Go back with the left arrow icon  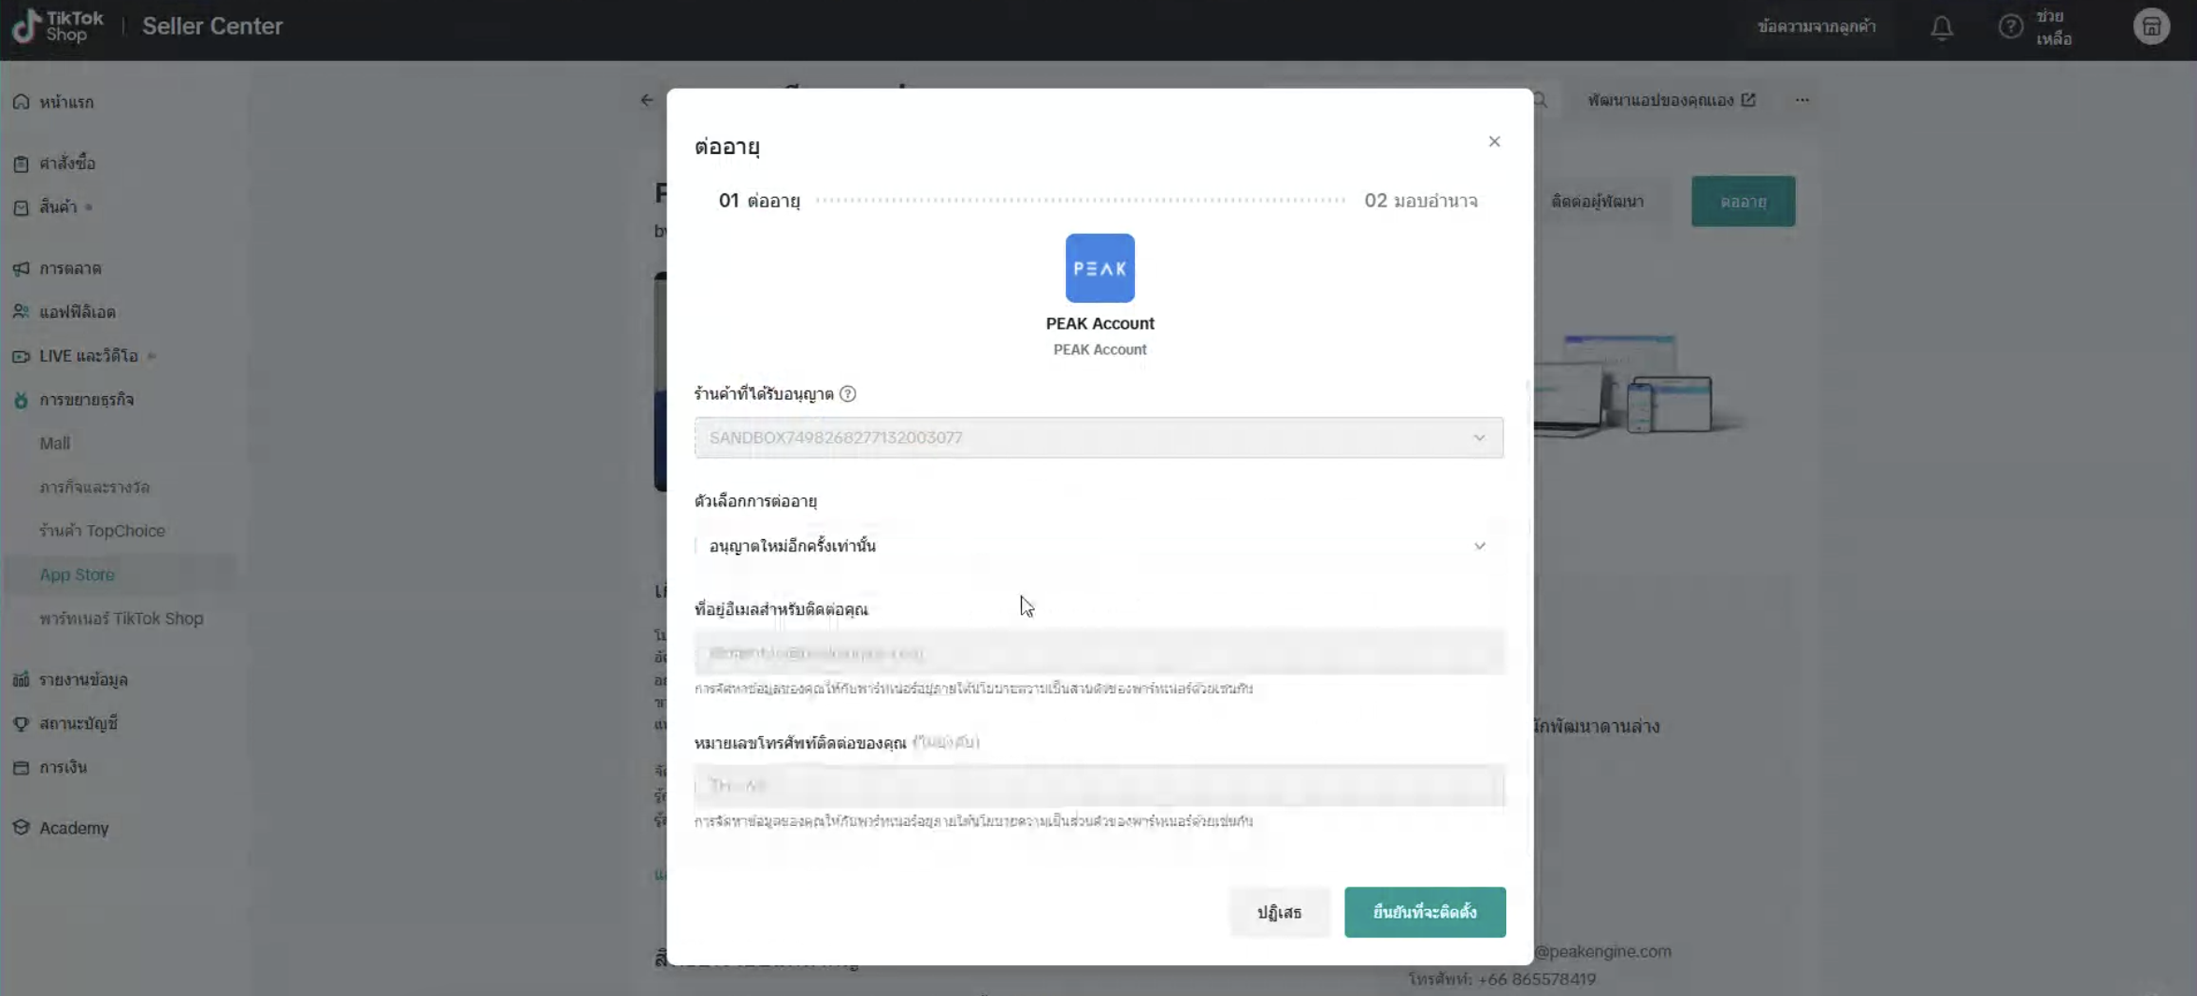[647, 100]
